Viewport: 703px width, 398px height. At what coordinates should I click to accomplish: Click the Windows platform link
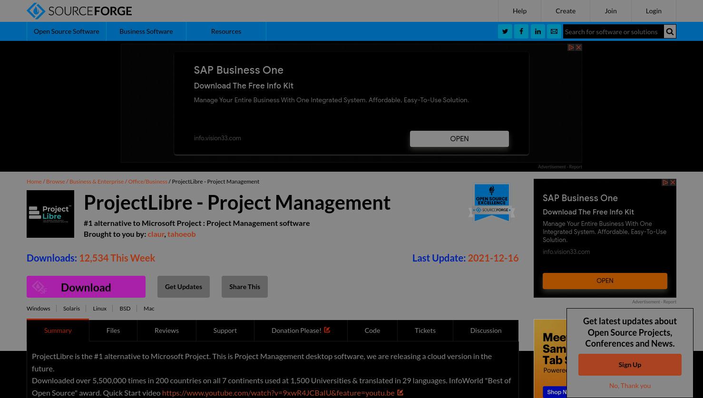click(38, 309)
